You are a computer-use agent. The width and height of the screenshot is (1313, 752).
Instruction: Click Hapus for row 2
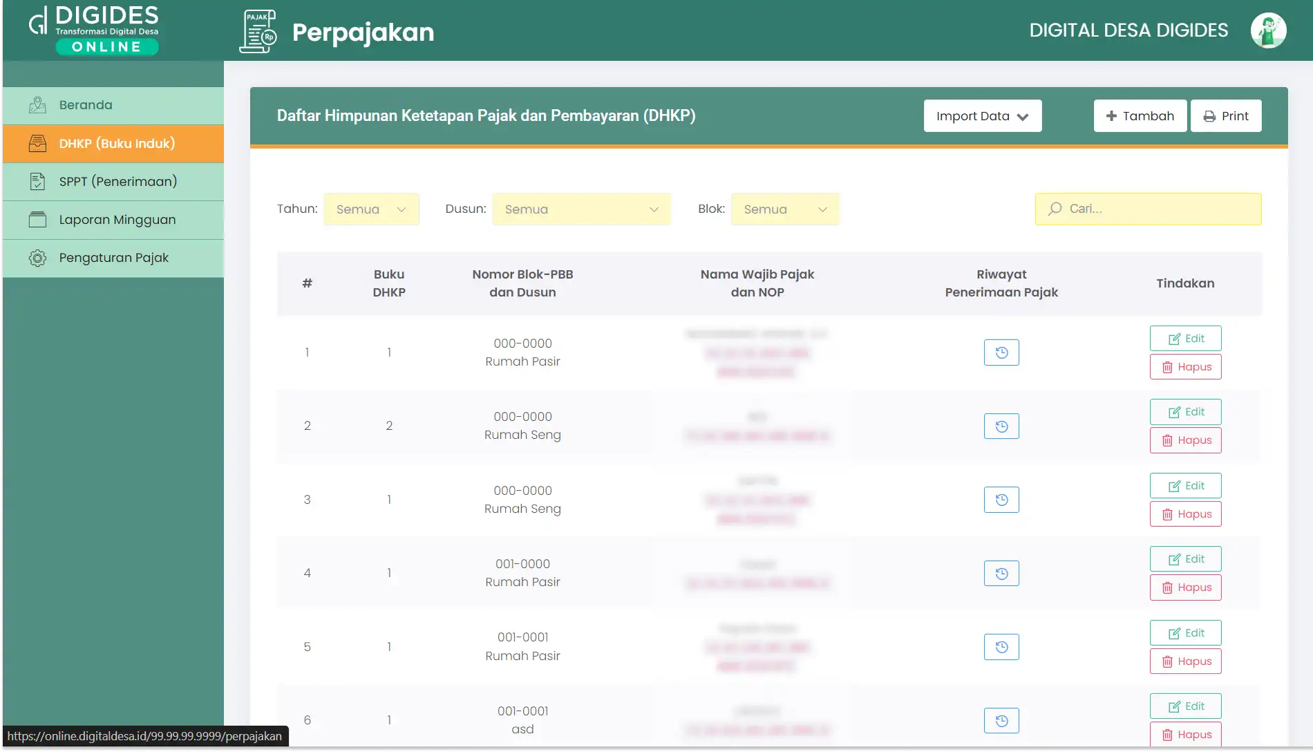coord(1185,440)
